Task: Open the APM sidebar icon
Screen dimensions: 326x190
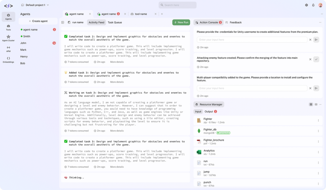Action: (8, 49)
